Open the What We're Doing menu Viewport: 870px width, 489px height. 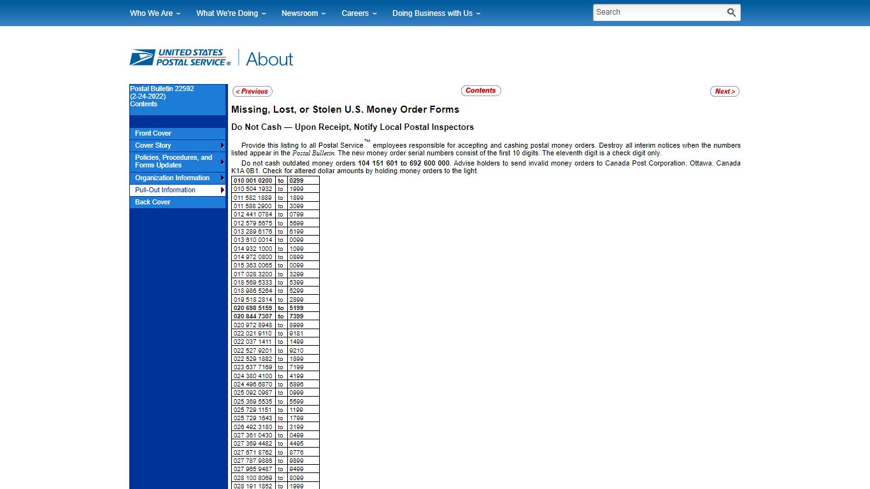click(231, 13)
